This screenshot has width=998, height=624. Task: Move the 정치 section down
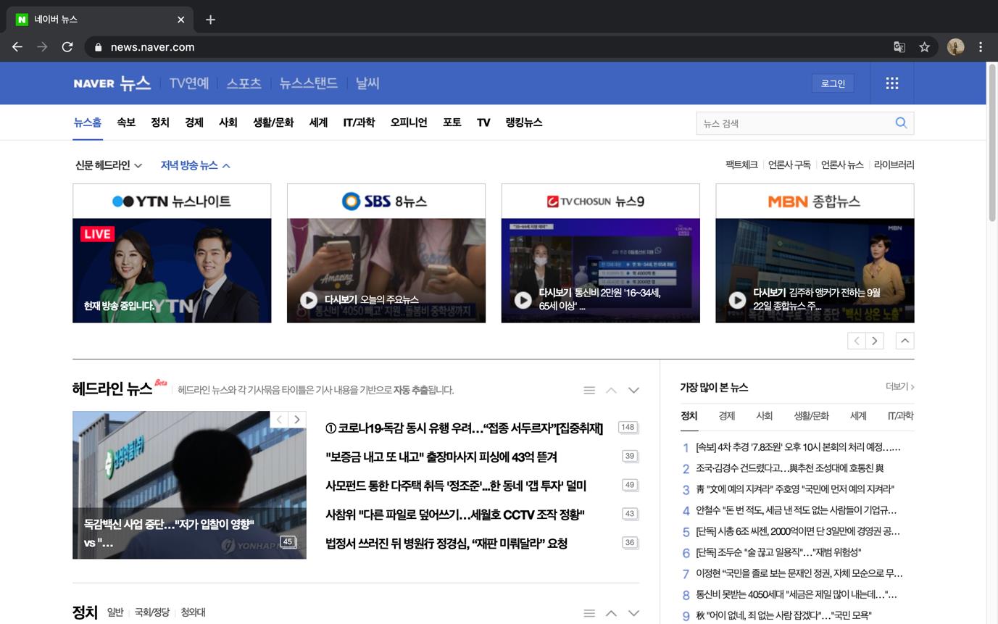coord(633,613)
